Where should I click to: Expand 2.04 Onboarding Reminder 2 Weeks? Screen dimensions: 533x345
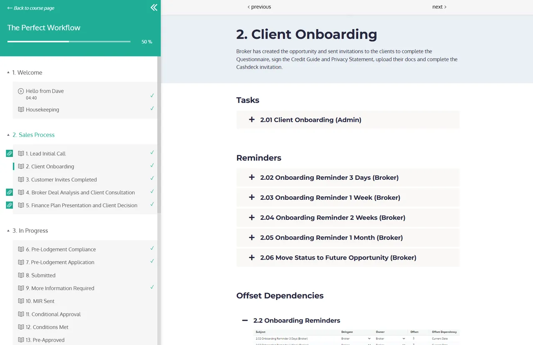[348, 218]
